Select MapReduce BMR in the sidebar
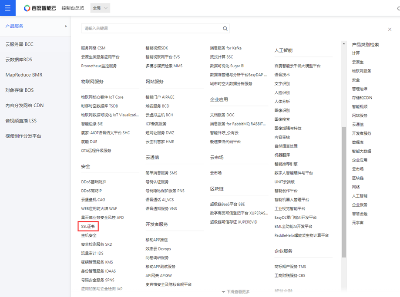400x297 pixels. (24, 75)
